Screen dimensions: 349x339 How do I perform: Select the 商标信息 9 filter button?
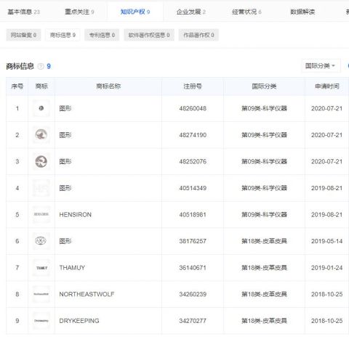point(63,35)
